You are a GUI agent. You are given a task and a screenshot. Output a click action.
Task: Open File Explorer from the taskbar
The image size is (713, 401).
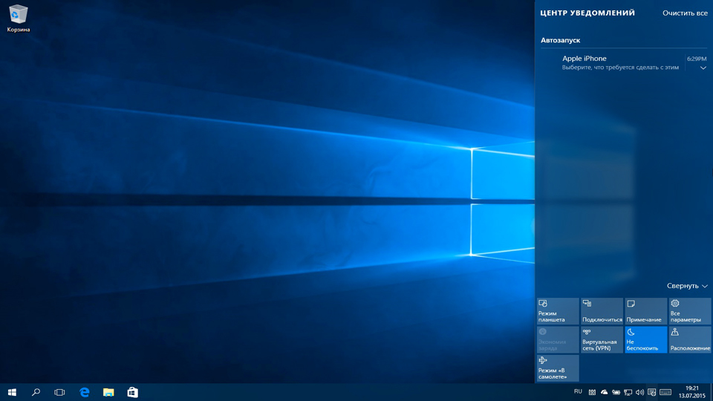[108, 392]
